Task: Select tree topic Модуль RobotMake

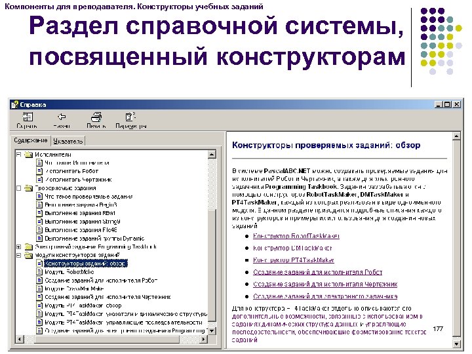Action: [x=69, y=272]
